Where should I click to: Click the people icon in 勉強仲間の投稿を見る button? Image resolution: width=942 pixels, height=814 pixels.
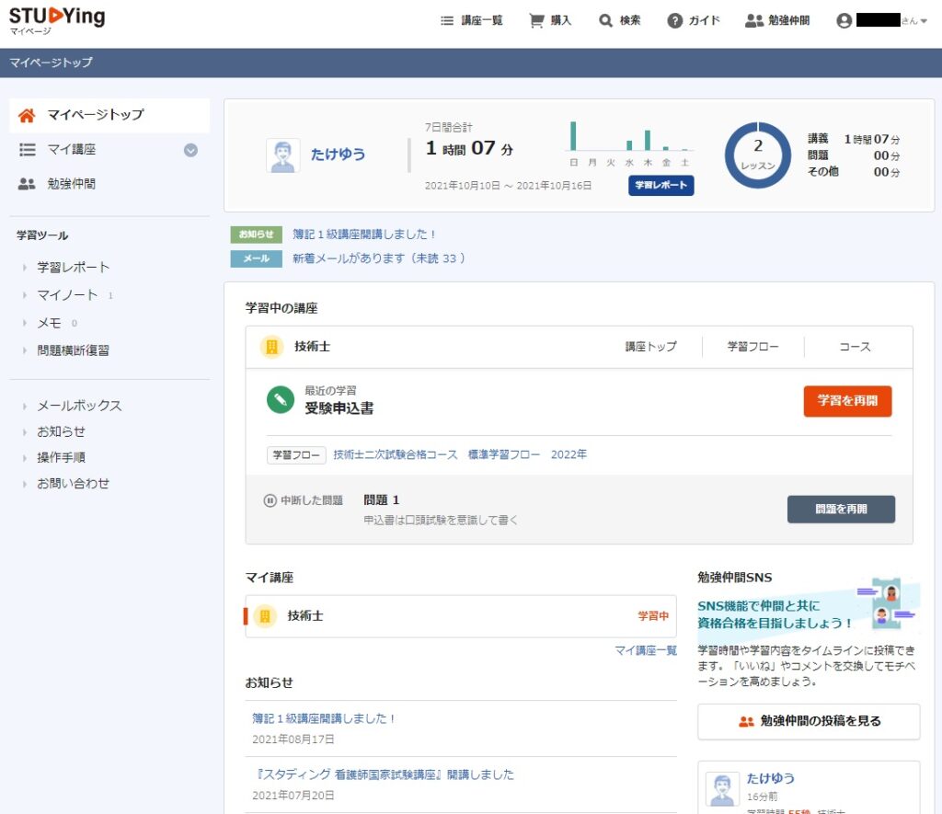[745, 721]
